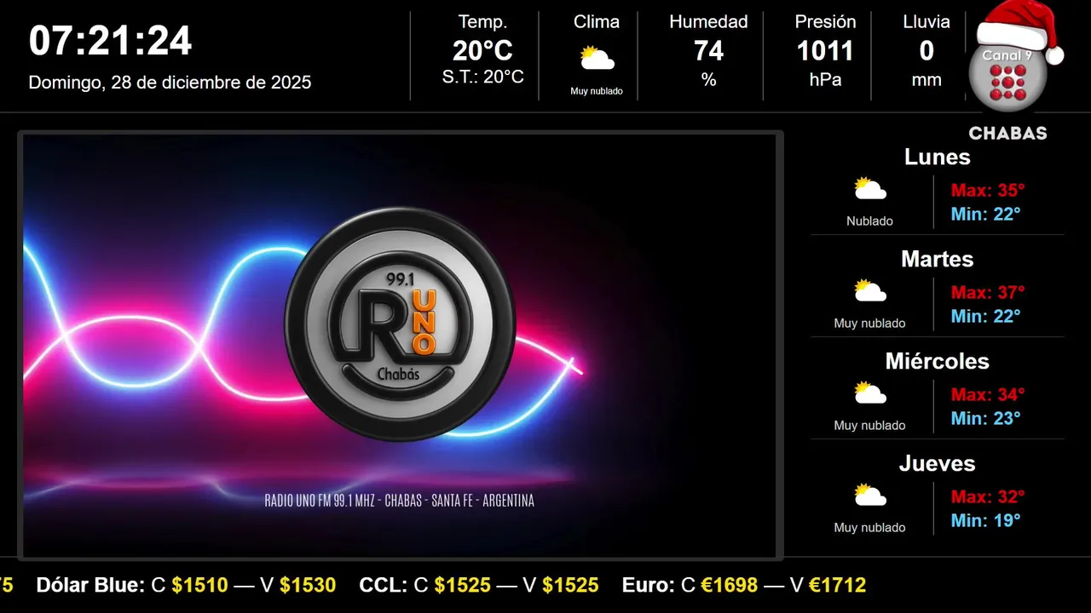Click Min: 19° for Jueves

coord(985,520)
